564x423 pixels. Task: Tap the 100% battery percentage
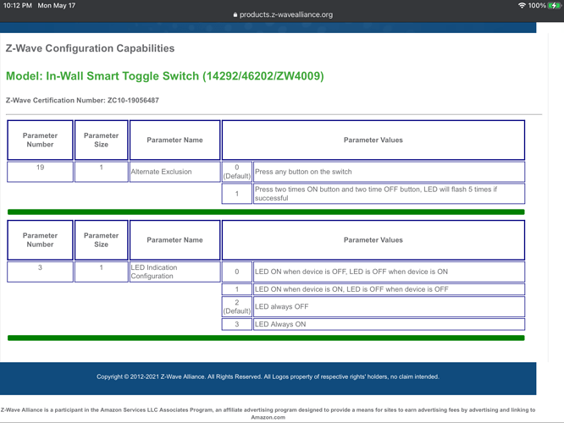(537, 5)
